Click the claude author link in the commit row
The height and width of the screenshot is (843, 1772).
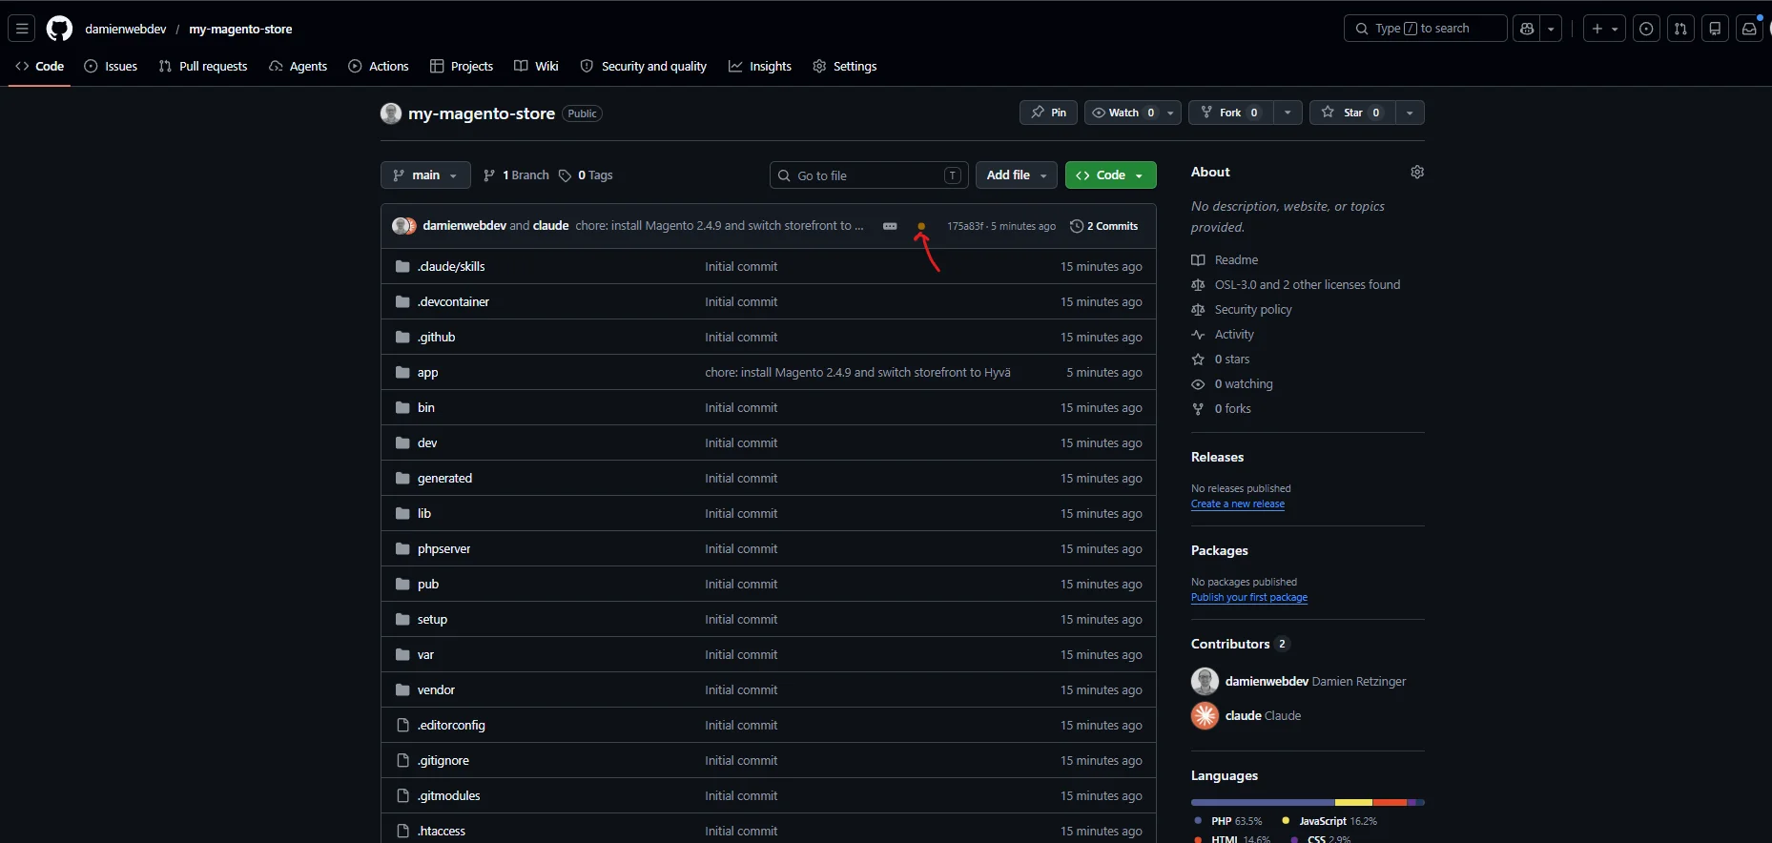point(550,226)
